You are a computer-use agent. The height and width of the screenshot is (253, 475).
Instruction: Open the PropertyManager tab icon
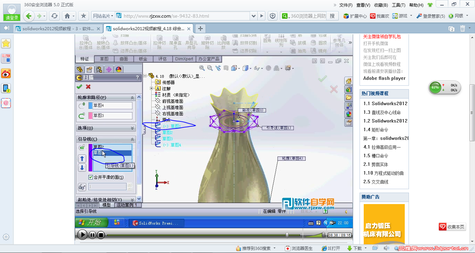pos(89,69)
